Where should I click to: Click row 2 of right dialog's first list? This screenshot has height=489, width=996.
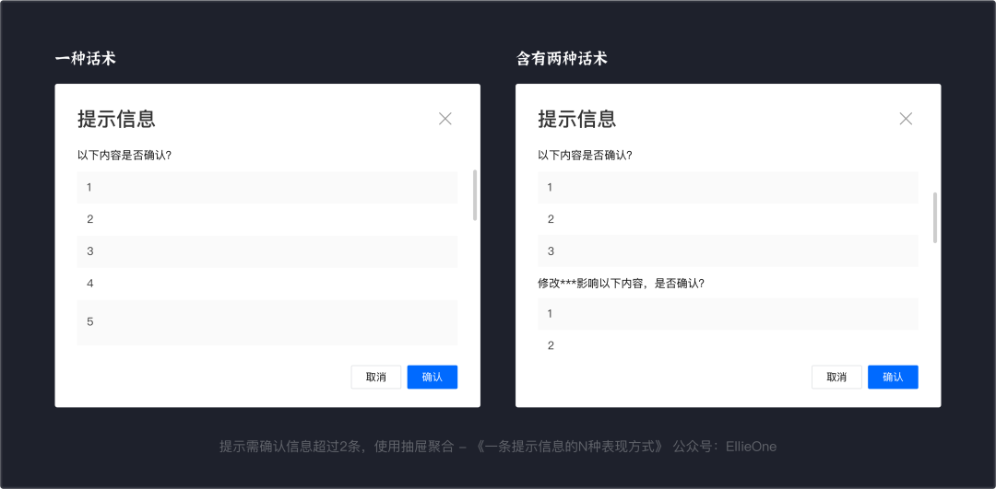(x=727, y=219)
